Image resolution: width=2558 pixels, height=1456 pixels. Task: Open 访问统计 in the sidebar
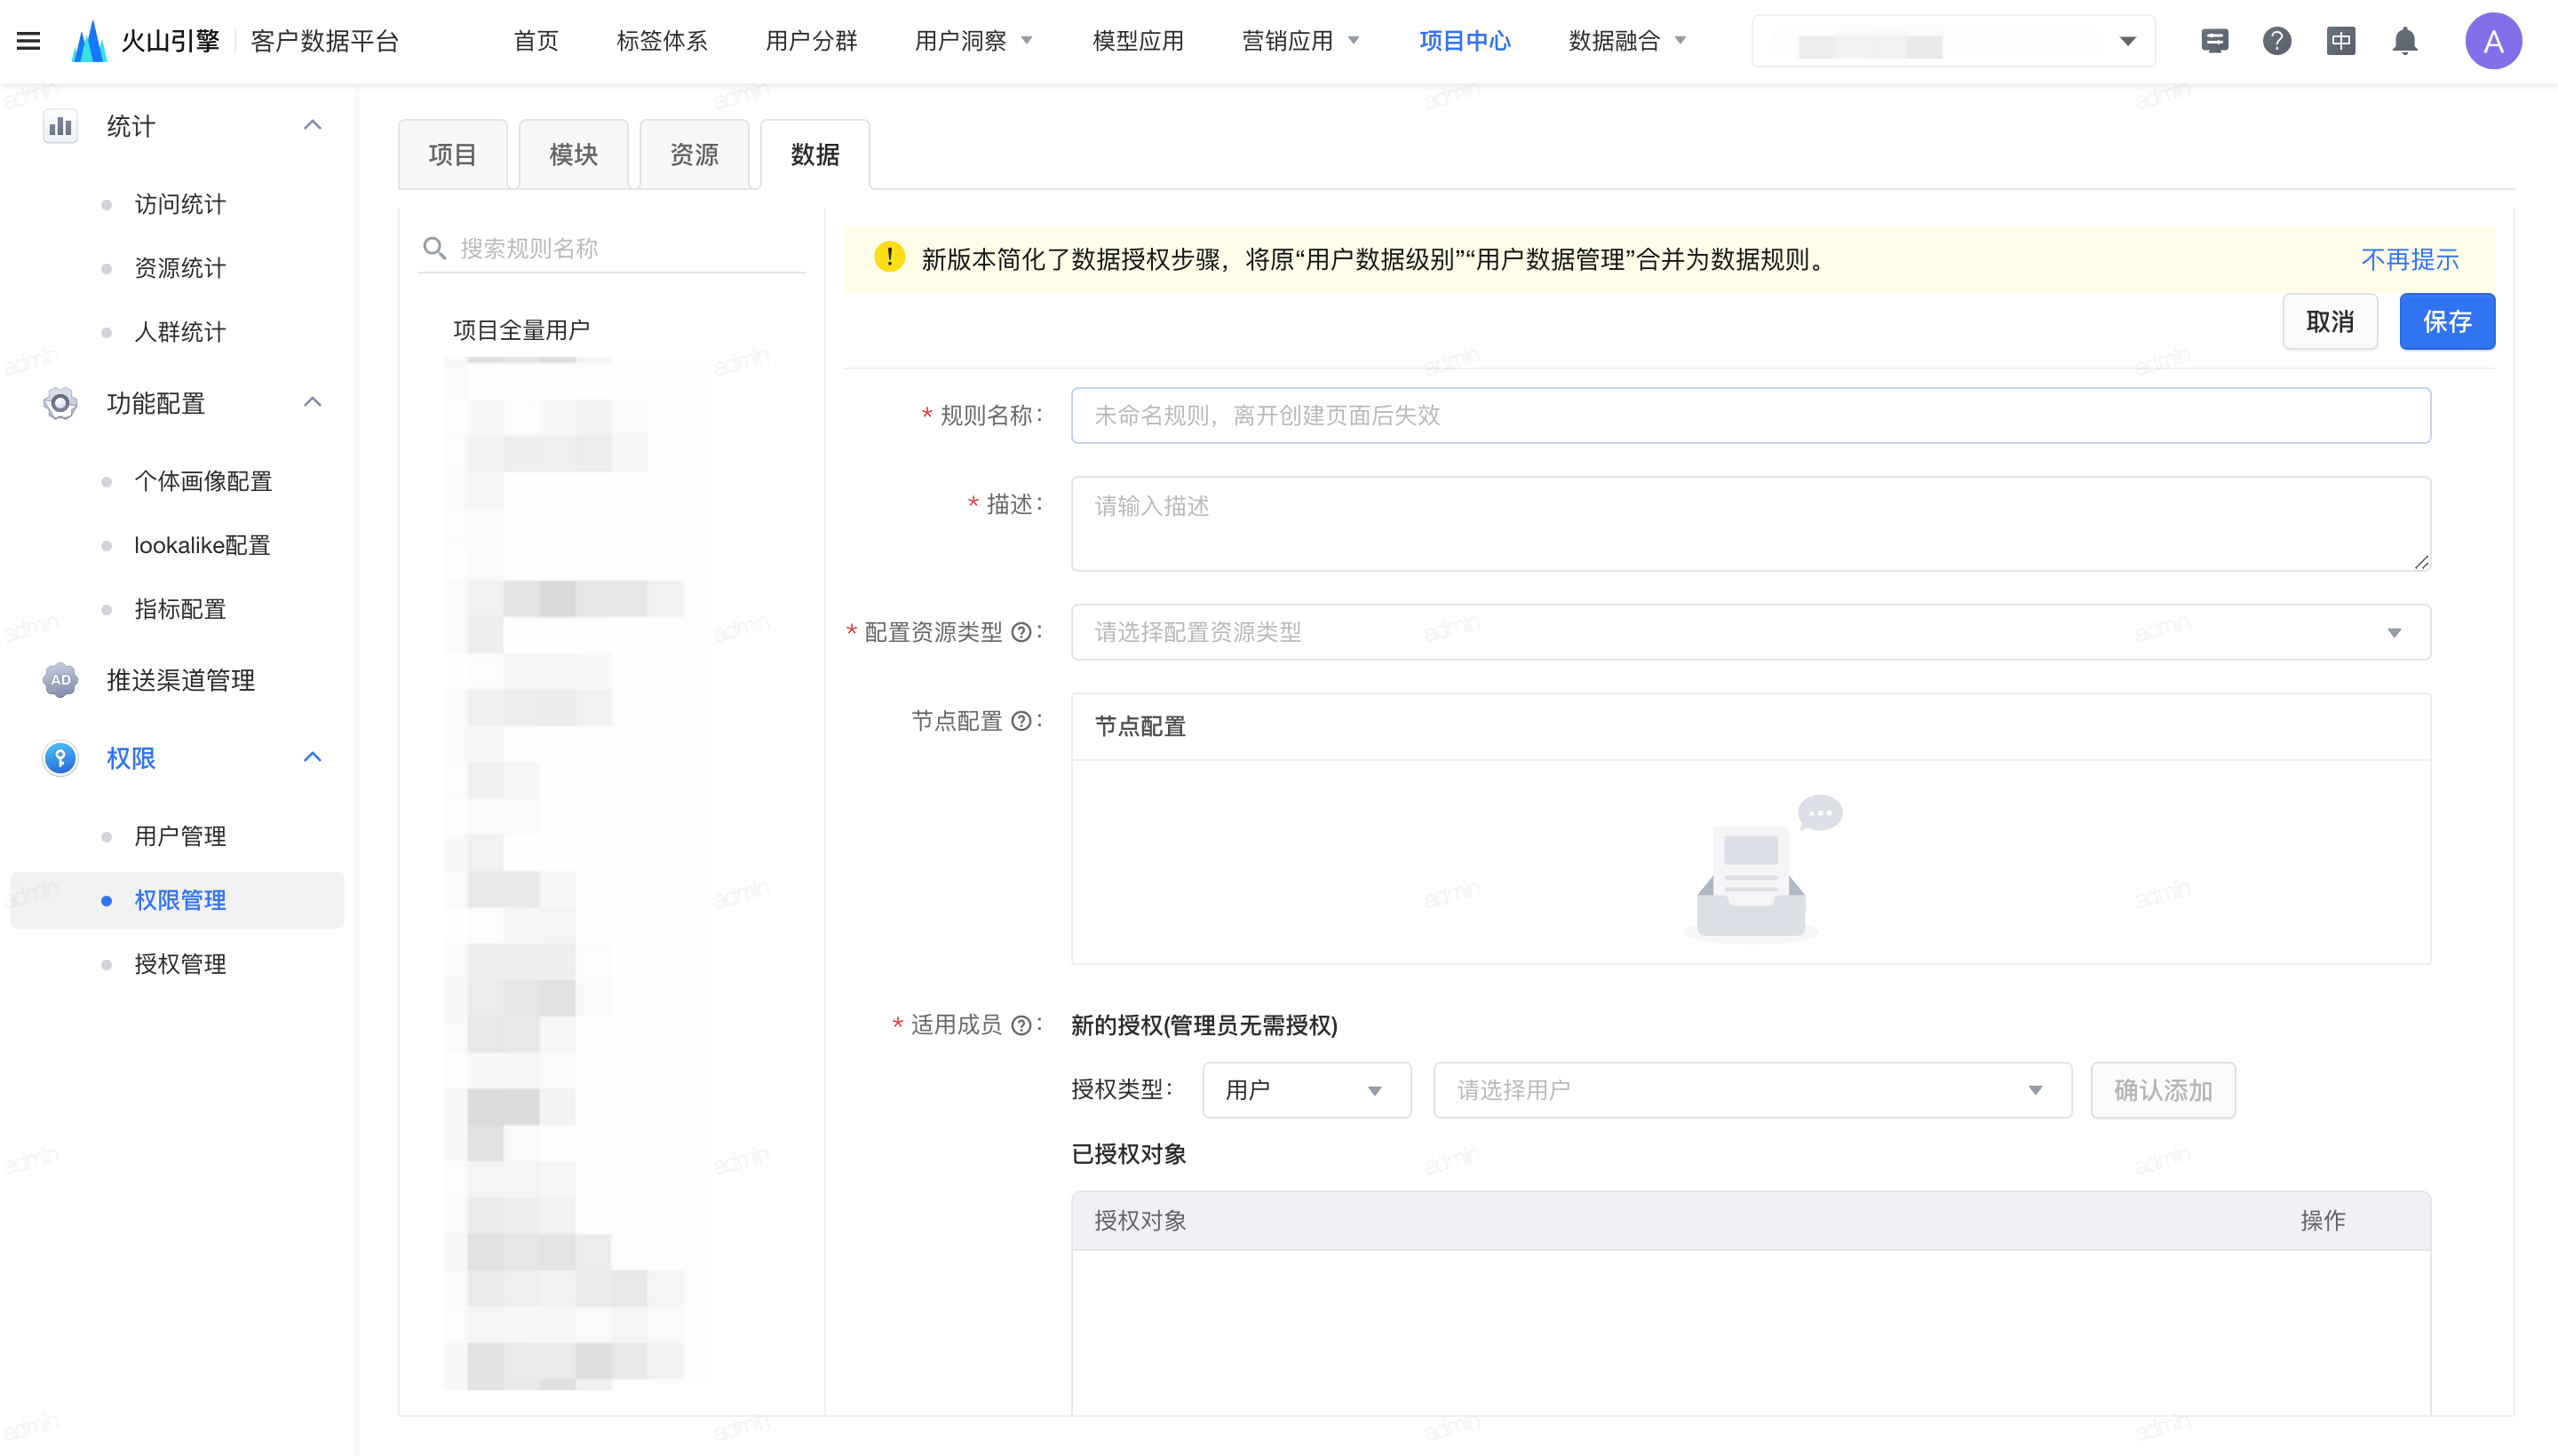tap(180, 204)
